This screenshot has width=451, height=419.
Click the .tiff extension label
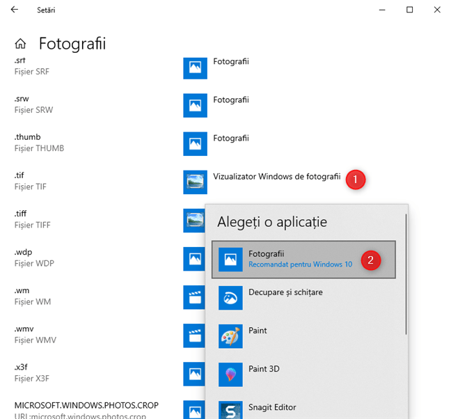pyautogui.click(x=20, y=214)
